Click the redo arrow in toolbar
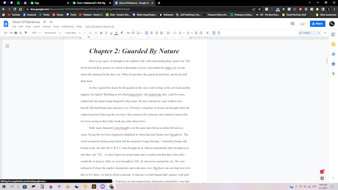Image resolution: width=338 pixels, height=190 pixels. tap(11, 33)
